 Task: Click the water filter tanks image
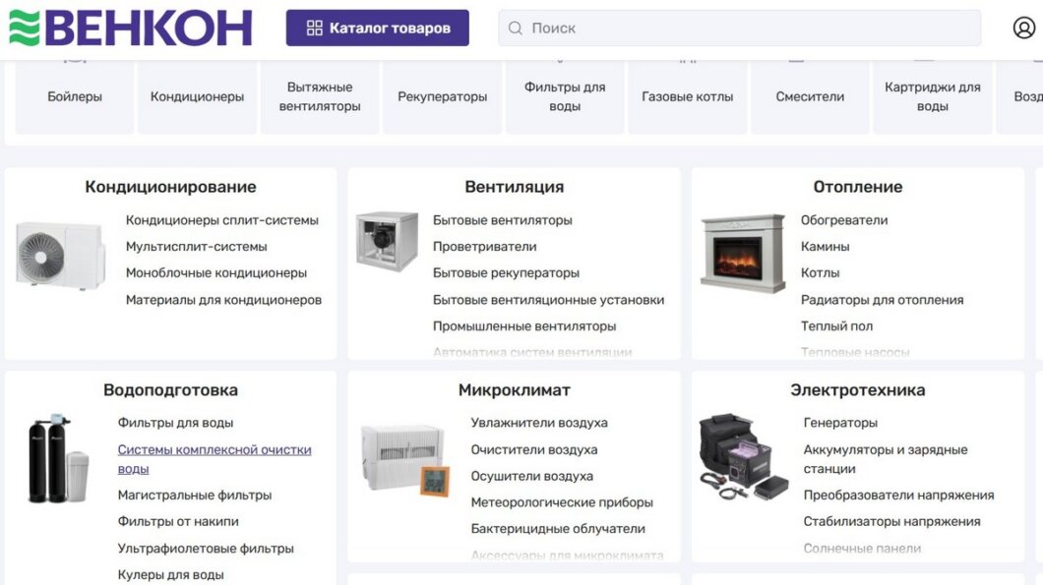(x=58, y=458)
